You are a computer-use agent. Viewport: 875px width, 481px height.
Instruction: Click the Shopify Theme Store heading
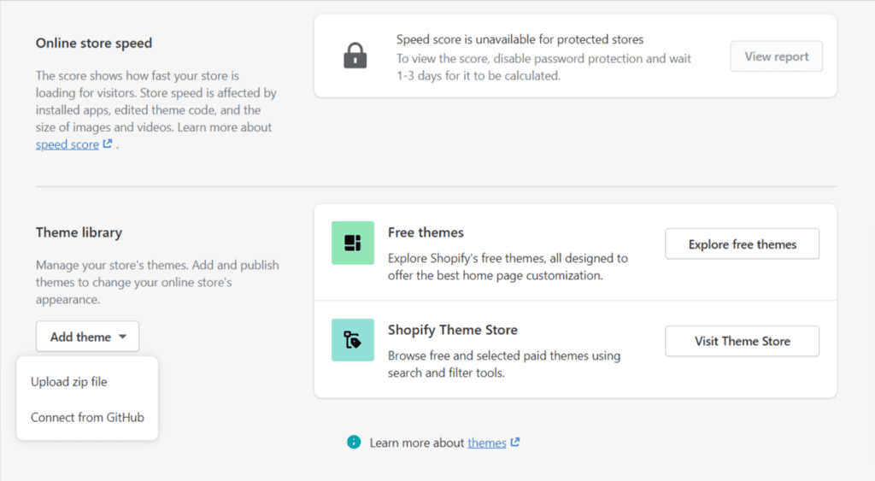click(x=453, y=330)
